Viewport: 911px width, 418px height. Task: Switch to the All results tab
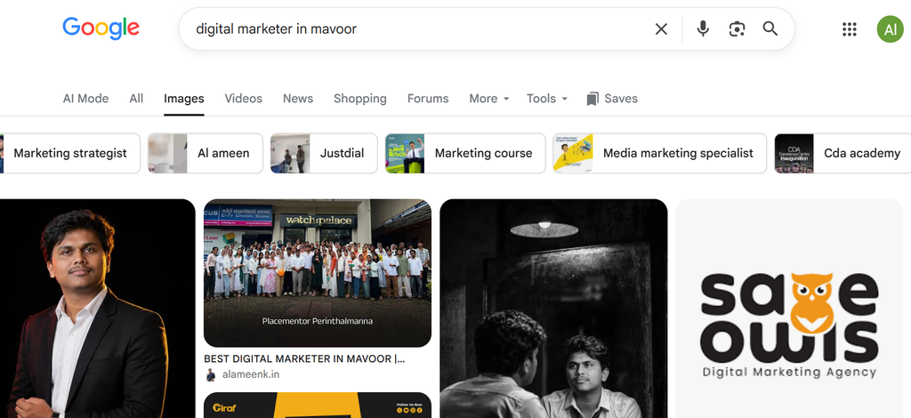pos(136,99)
